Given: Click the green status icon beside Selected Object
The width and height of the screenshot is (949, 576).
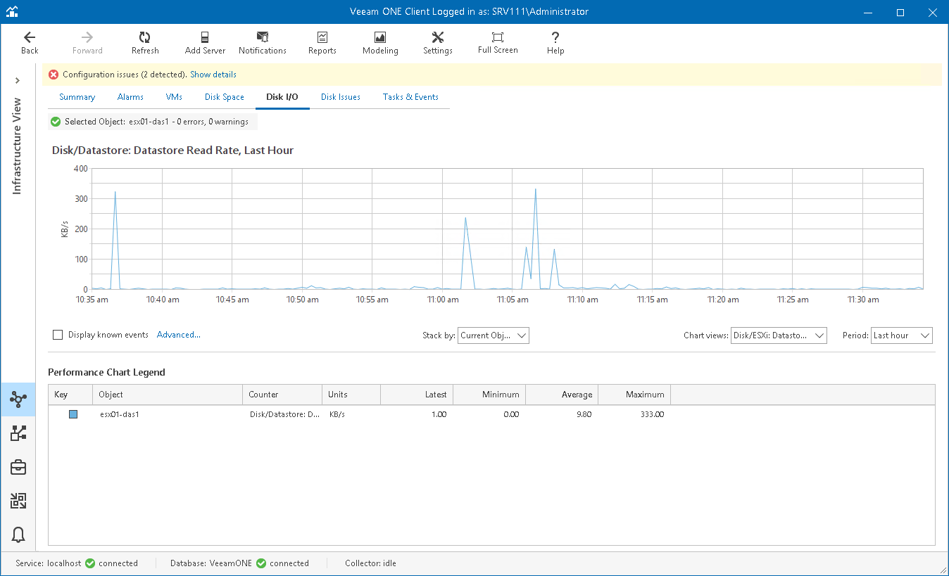Looking at the screenshot, I should click(x=56, y=122).
